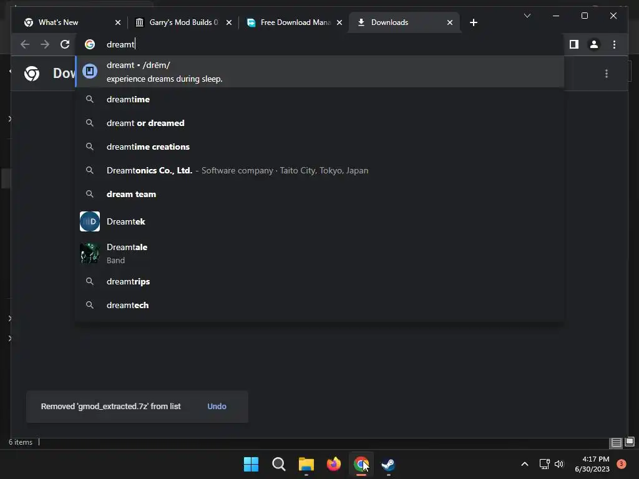
Task: Go back to the previous page
Action: coord(25,44)
